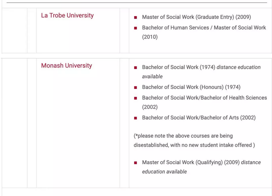The image size is (272, 196).
Task: Click the Bachelor of Health Sciences (2002) entry
Action: [x=205, y=98]
